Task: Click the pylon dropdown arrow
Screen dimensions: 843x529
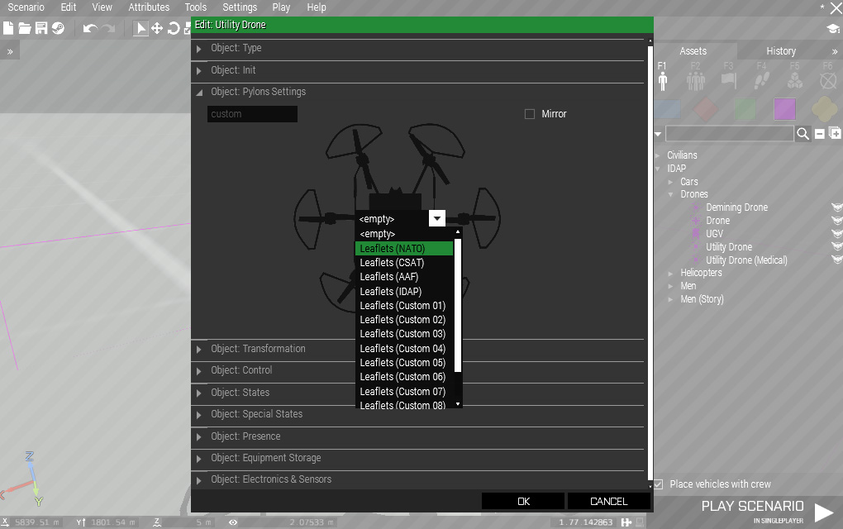Action: coord(437,218)
